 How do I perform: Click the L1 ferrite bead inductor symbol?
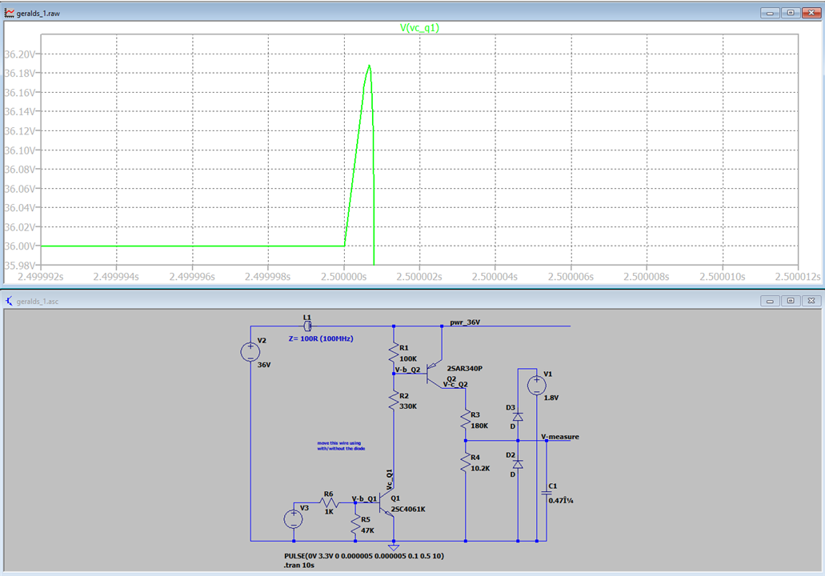(307, 326)
